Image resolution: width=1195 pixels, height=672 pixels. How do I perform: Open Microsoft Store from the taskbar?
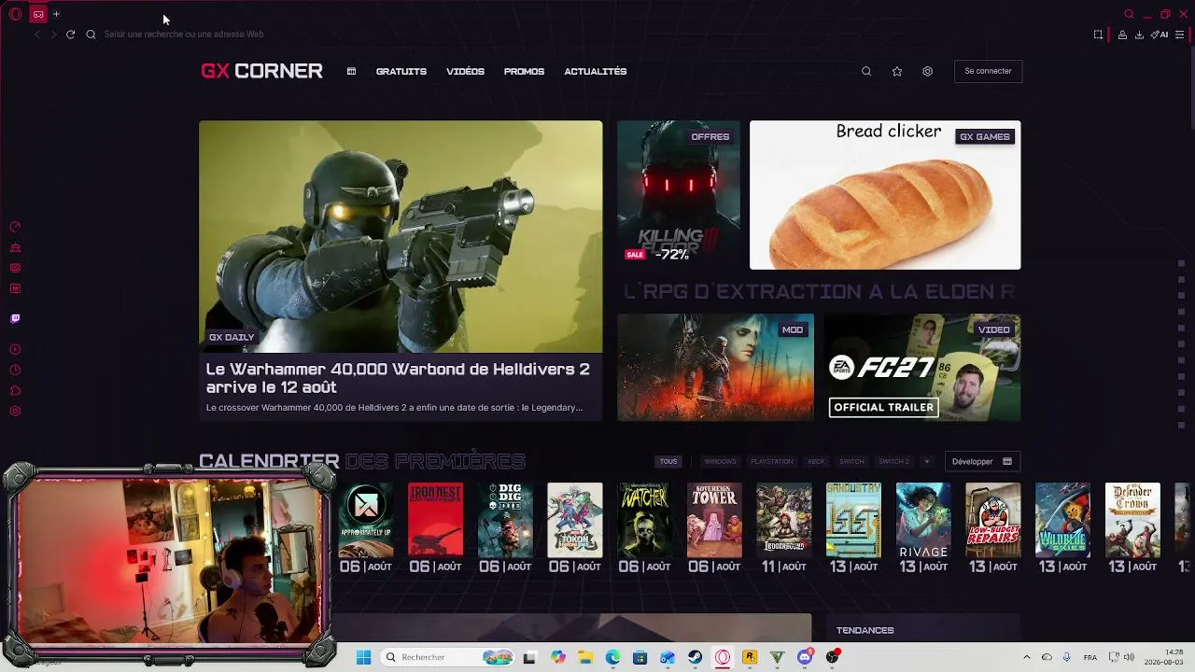coord(640,657)
